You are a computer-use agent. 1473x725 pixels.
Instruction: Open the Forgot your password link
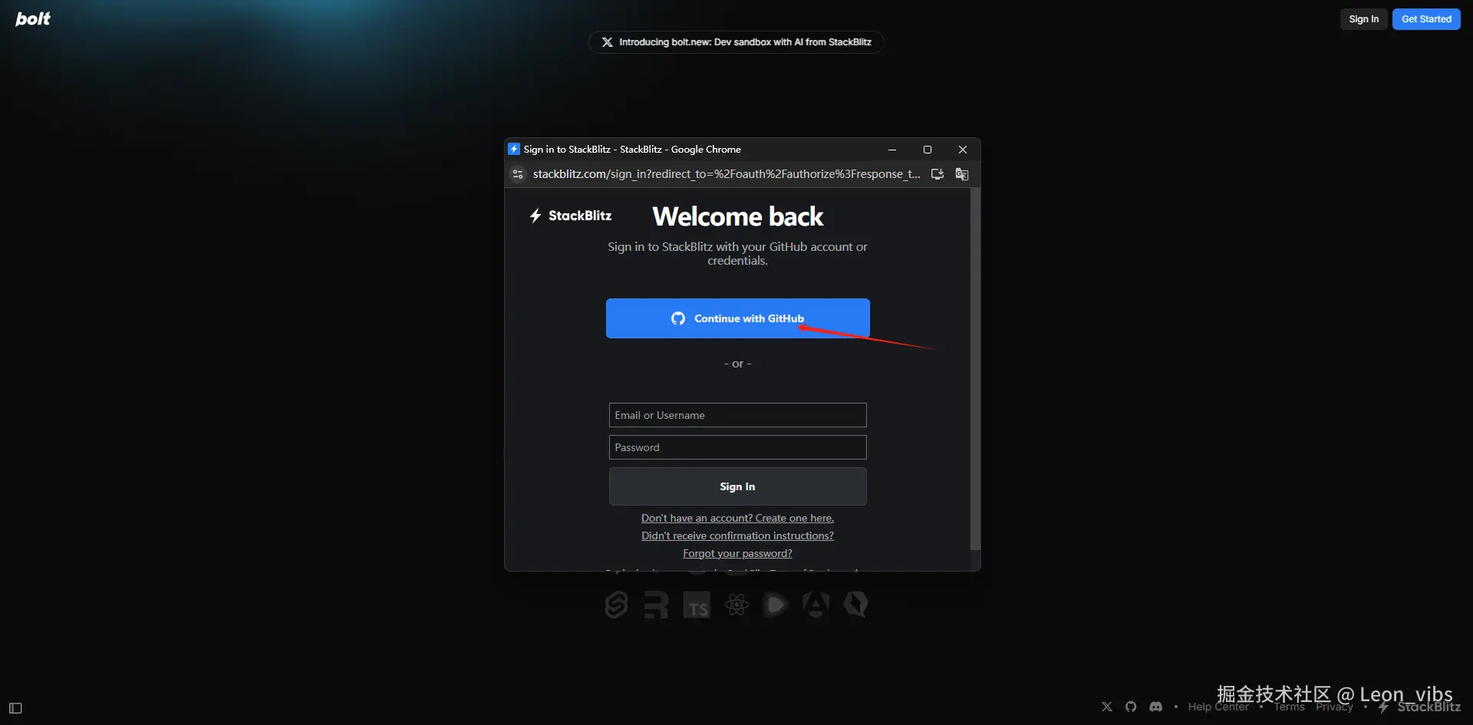point(737,553)
